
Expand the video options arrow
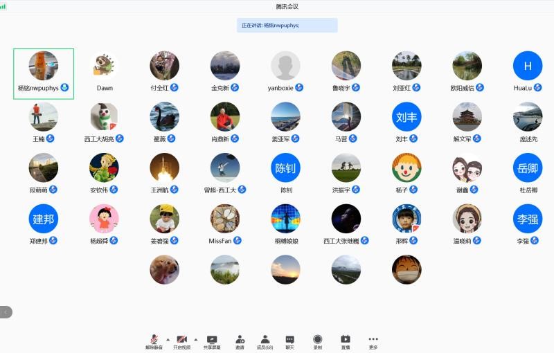tap(195, 339)
